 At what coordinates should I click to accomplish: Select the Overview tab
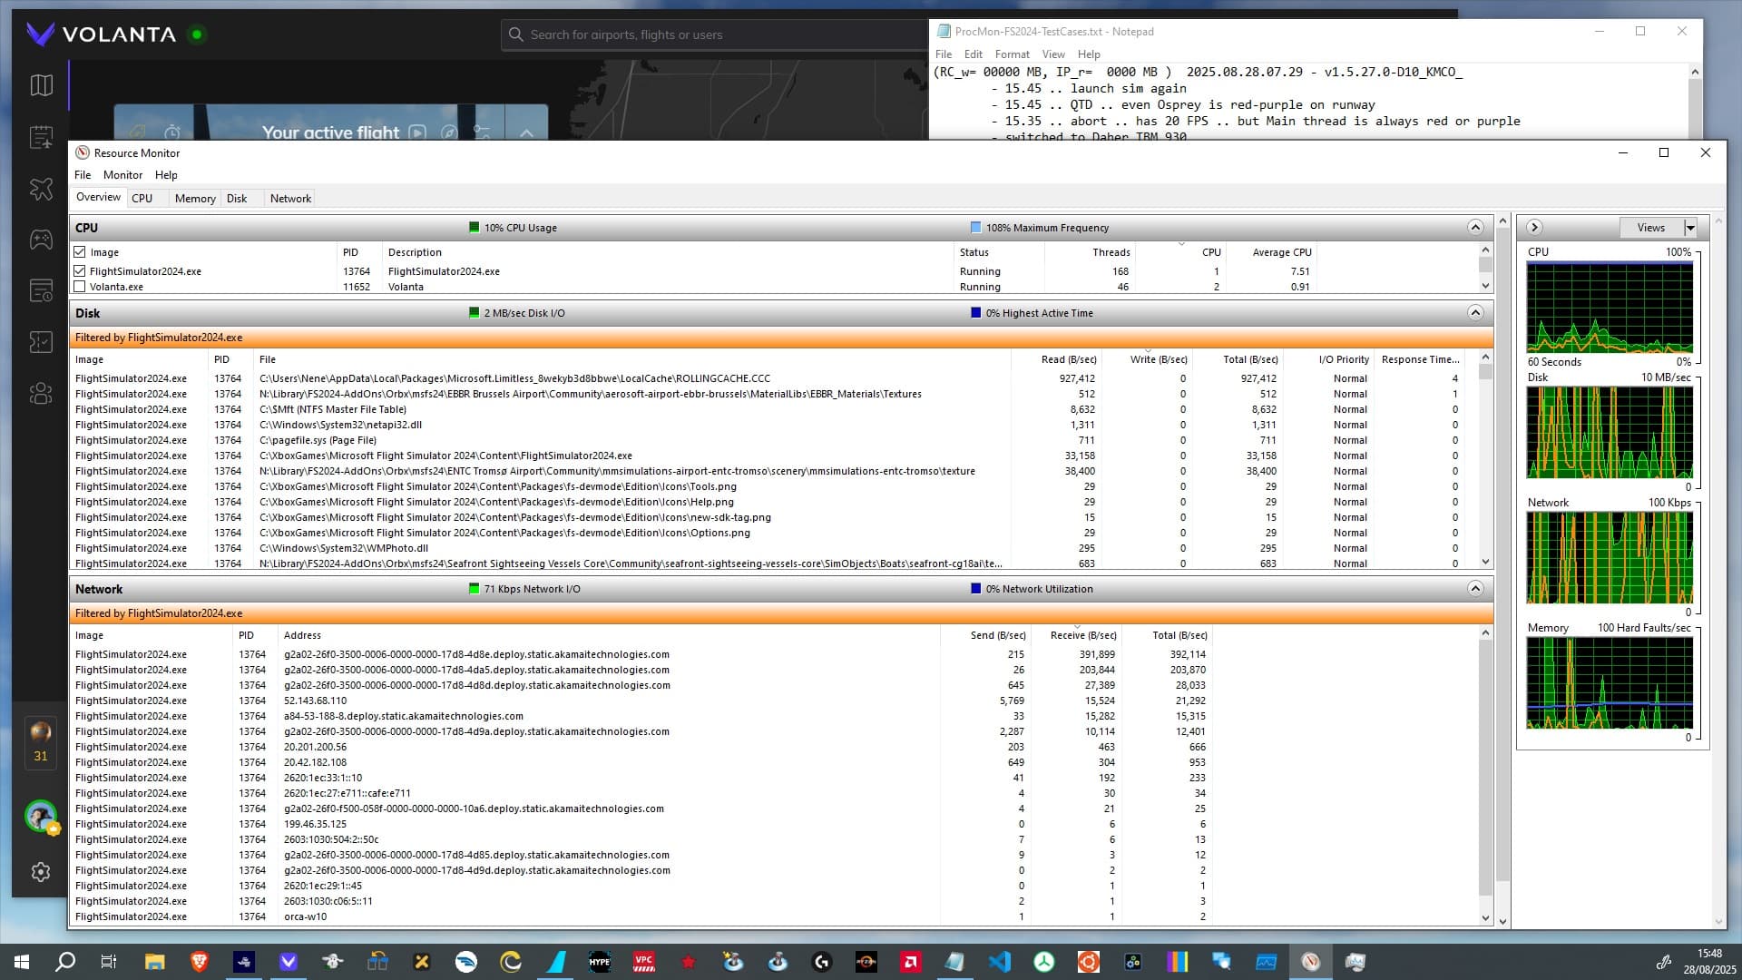(x=98, y=197)
